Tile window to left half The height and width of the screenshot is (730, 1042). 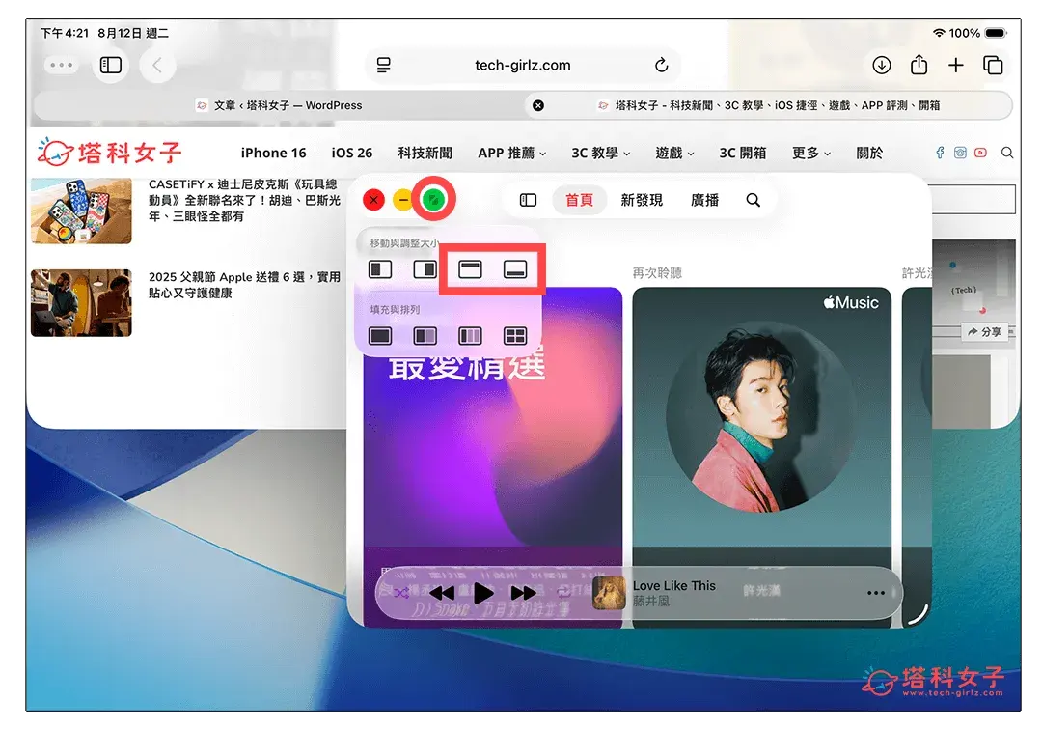pyautogui.click(x=380, y=269)
